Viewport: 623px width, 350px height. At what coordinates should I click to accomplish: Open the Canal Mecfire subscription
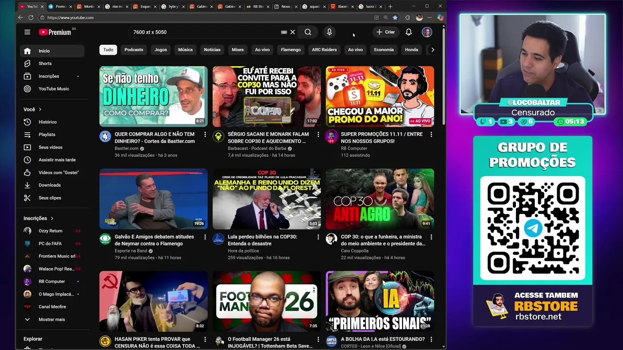pos(52,307)
